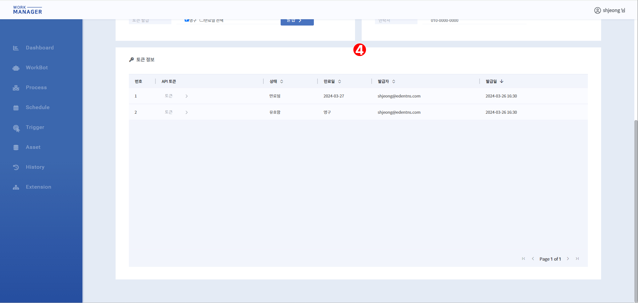The image size is (638, 303).
Task: Sort tokens by 발급자 column
Action: tap(394, 81)
